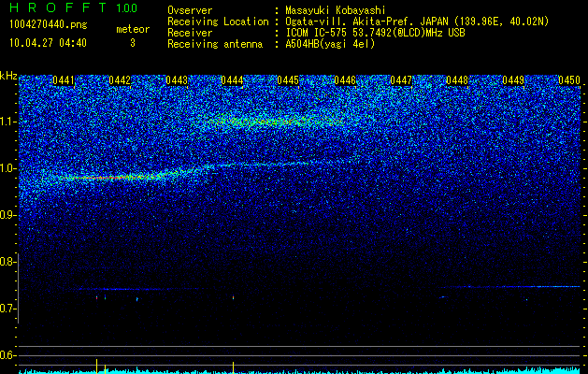
Task: Click time marker 0445
Action: 288,80
